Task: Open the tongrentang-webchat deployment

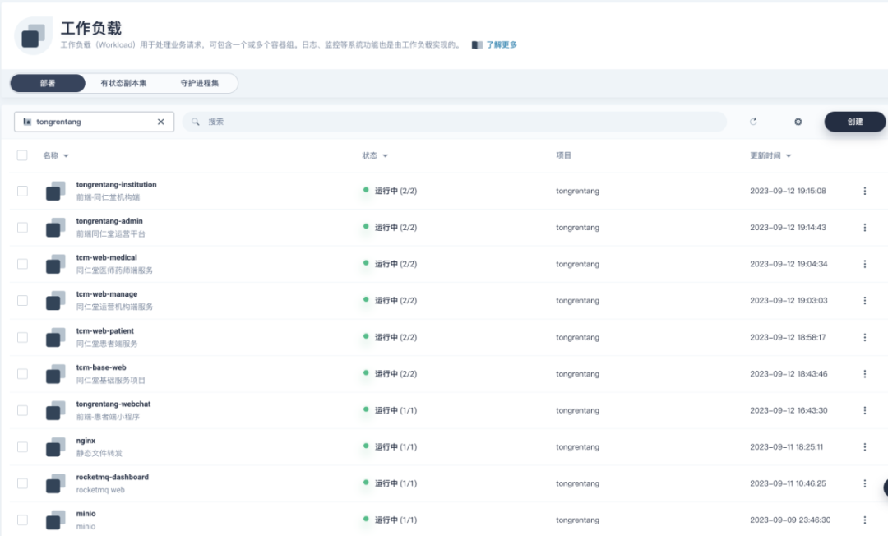Action: click(113, 404)
